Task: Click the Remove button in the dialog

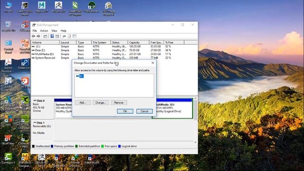Action: pyautogui.click(x=119, y=103)
